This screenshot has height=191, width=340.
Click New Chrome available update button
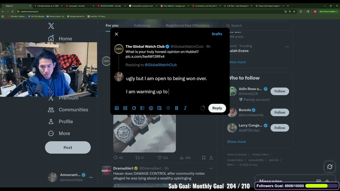pyautogui.click(x=328, y=11)
